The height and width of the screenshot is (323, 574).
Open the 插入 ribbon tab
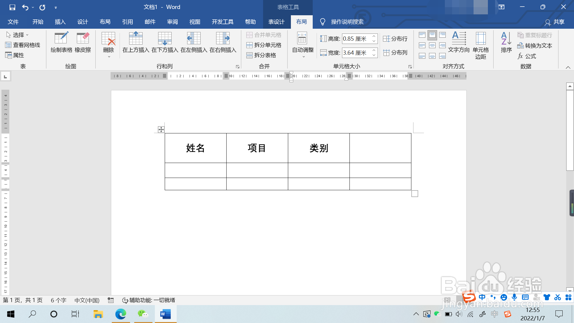pyautogui.click(x=60, y=22)
